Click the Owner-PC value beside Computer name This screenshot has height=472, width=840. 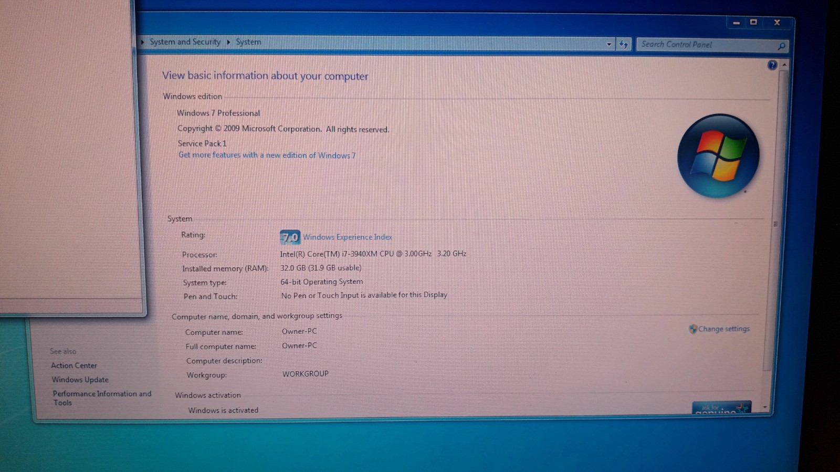coord(299,331)
